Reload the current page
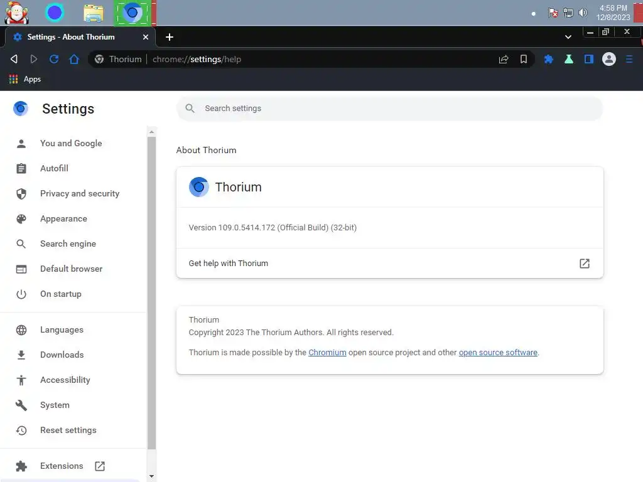Image resolution: width=643 pixels, height=482 pixels. click(x=54, y=59)
